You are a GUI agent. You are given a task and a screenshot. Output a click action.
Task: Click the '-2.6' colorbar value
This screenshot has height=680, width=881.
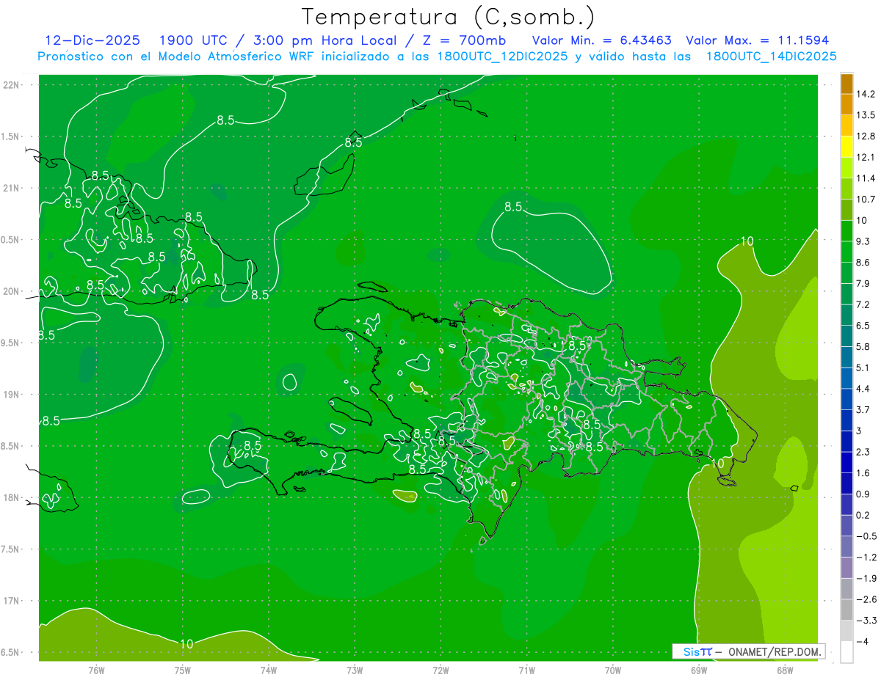point(866,599)
